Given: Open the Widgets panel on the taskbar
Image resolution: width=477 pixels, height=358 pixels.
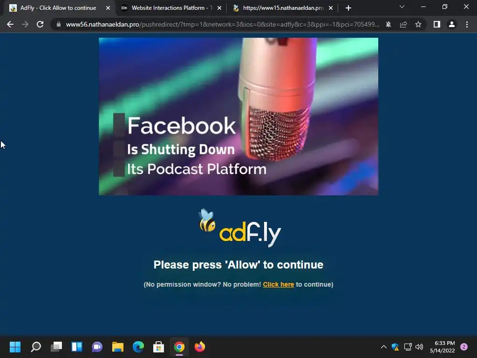Looking at the screenshot, I should click(x=77, y=347).
